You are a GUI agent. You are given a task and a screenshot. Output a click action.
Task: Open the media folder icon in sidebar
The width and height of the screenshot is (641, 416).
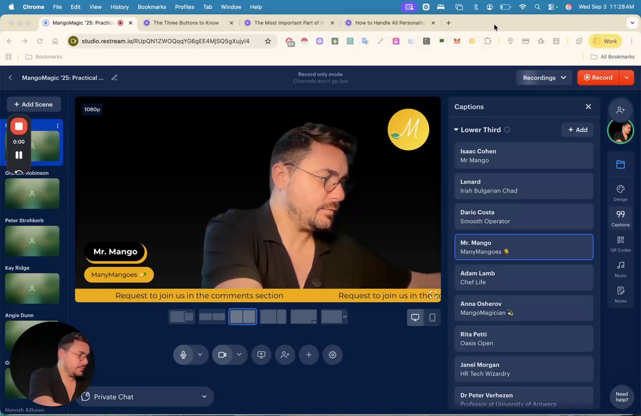pyautogui.click(x=620, y=164)
